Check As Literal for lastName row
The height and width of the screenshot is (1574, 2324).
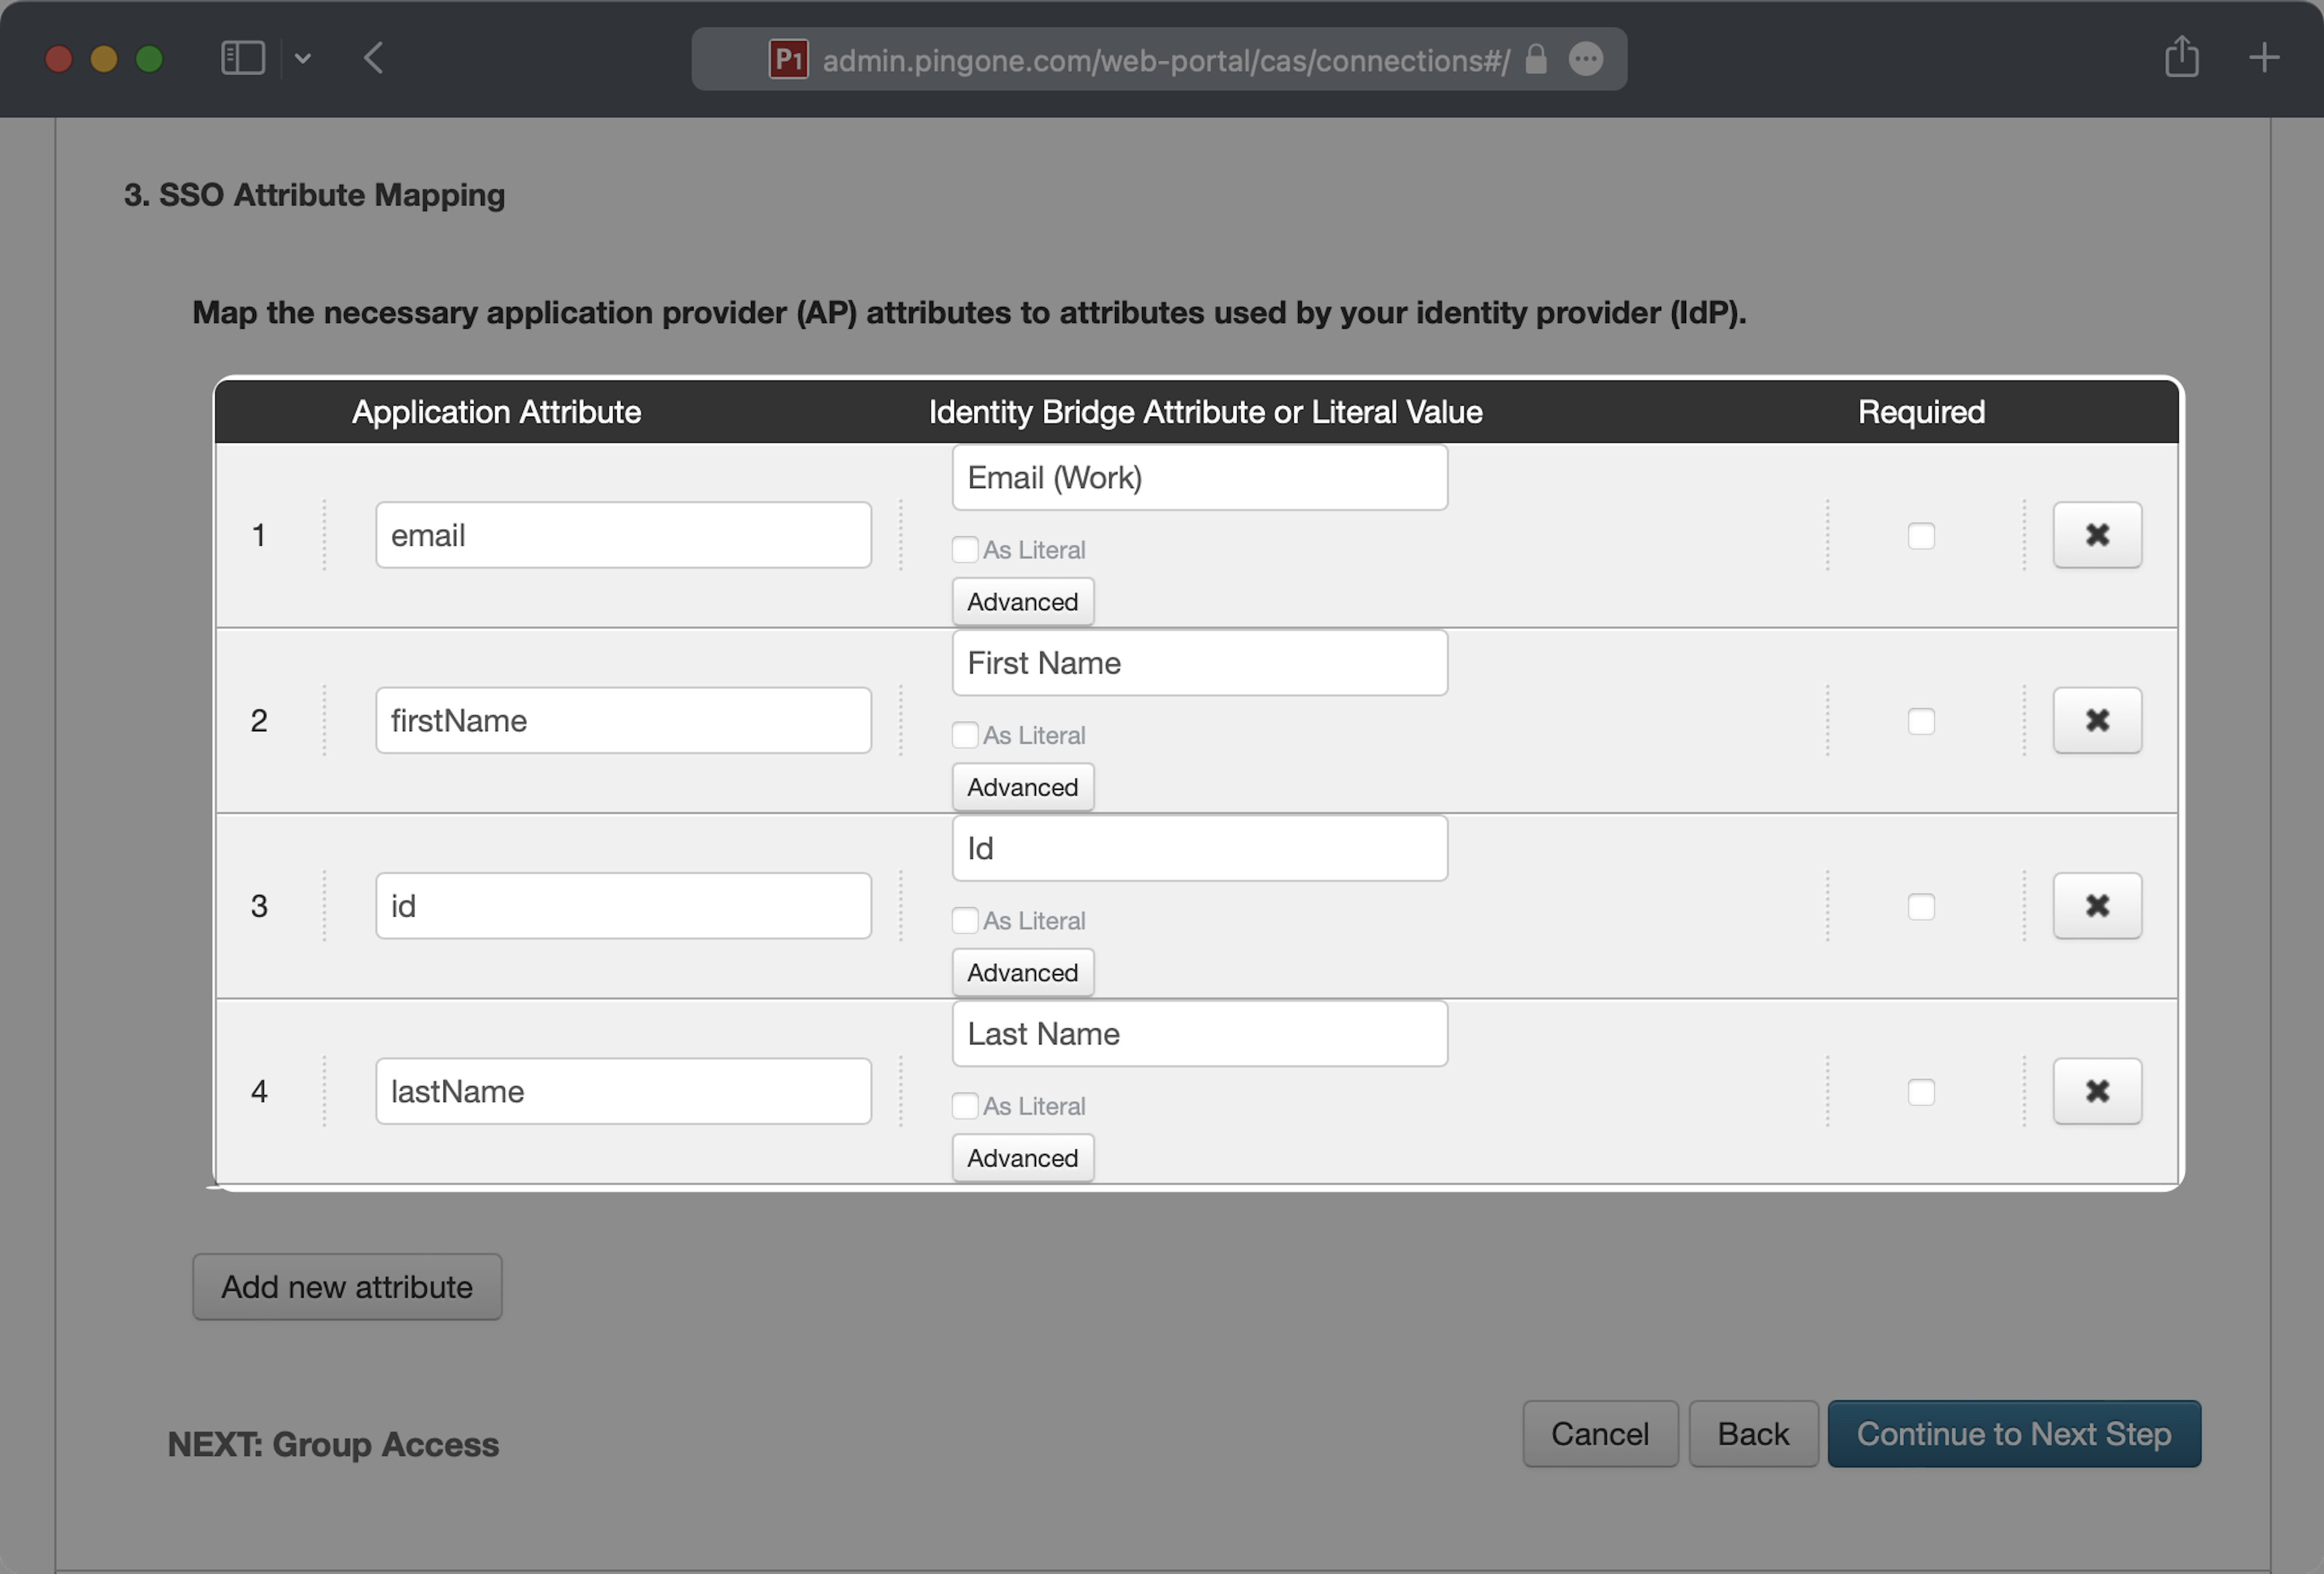click(x=964, y=1105)
